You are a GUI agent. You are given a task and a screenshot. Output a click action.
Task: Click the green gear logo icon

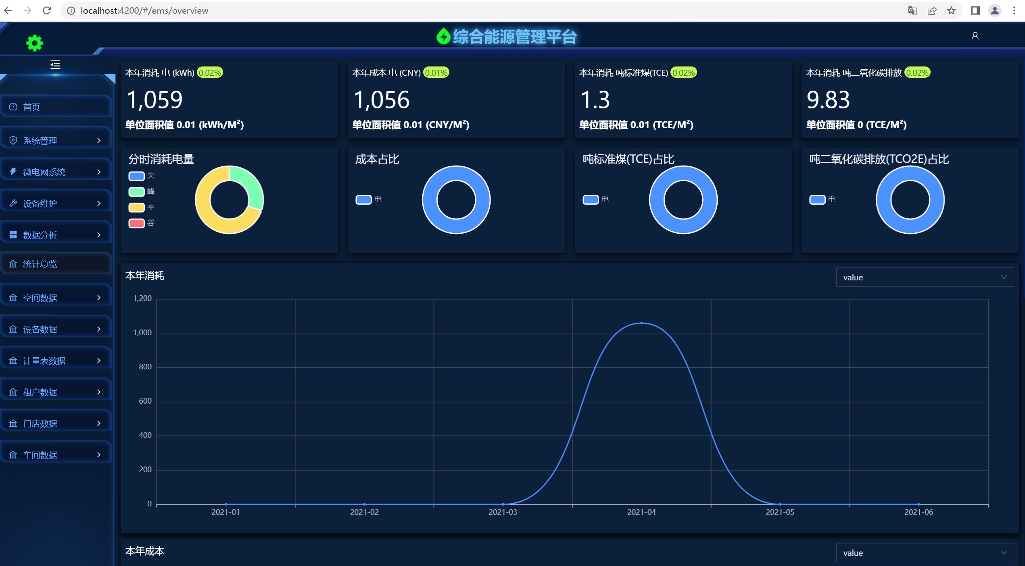pos(35,43)
